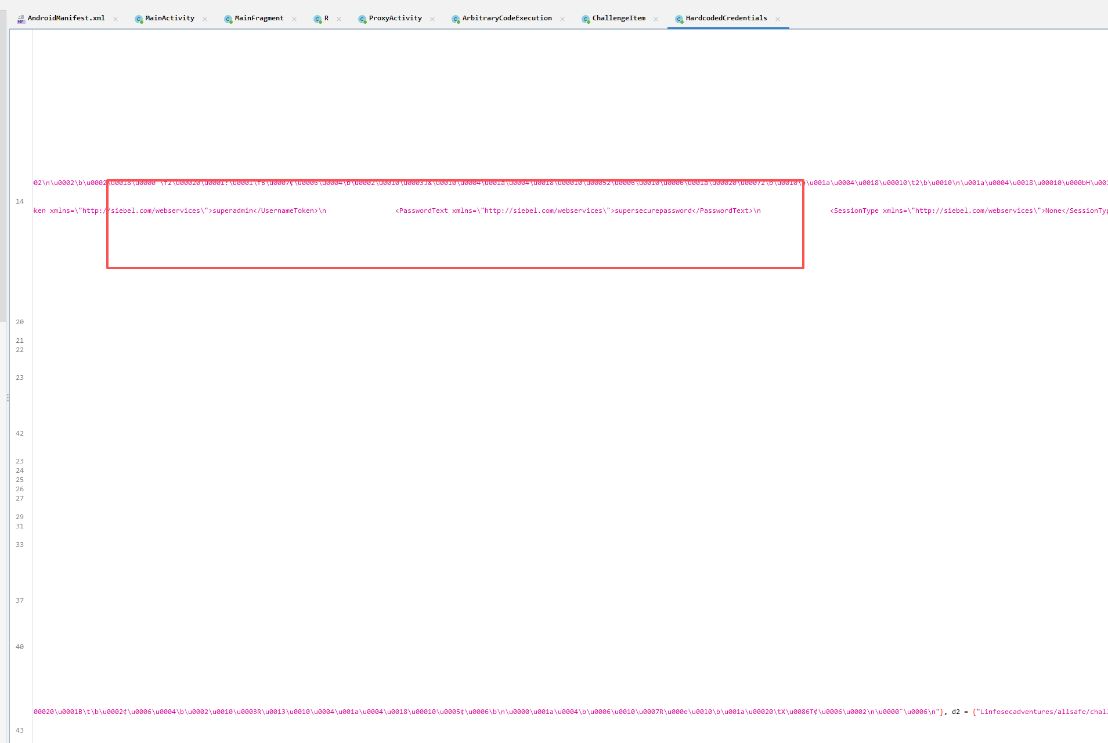This screenshot has width=1108, height=743.
Task: Select the ArbitraryCodeExecution tab
Action: click(x=507, y=19)
